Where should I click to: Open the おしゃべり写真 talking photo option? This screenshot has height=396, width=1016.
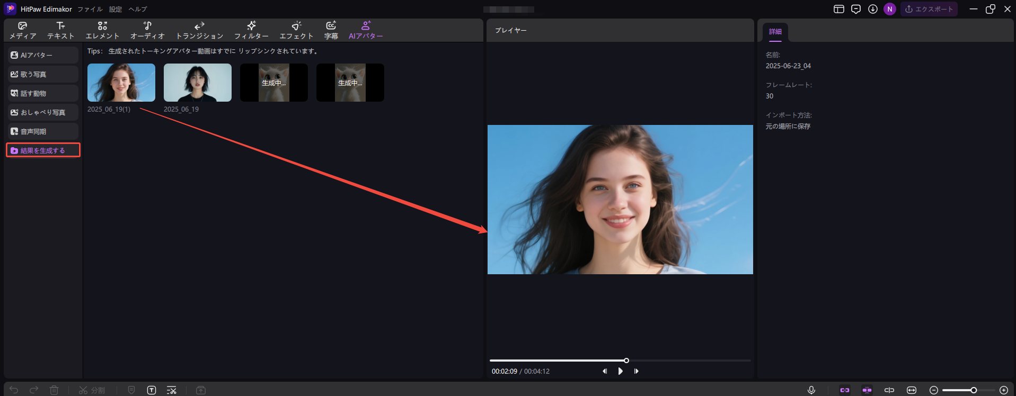(x=42, y=112)
